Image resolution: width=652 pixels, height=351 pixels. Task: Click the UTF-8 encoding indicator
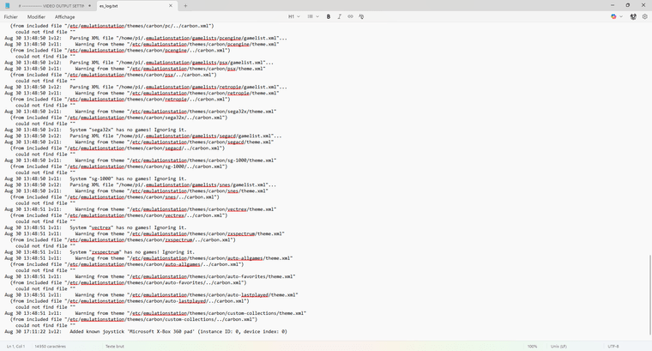(613, 346)
